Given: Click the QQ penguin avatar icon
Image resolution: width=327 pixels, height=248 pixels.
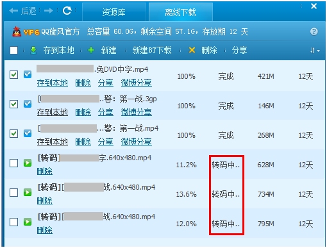Looking at the screenshot, I should click(17, 31).
